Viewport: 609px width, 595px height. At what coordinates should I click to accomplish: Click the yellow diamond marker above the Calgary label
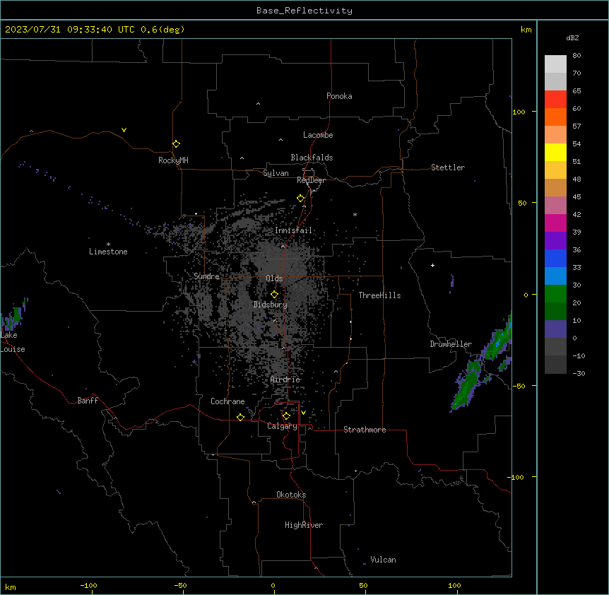(x=286, y=416)
